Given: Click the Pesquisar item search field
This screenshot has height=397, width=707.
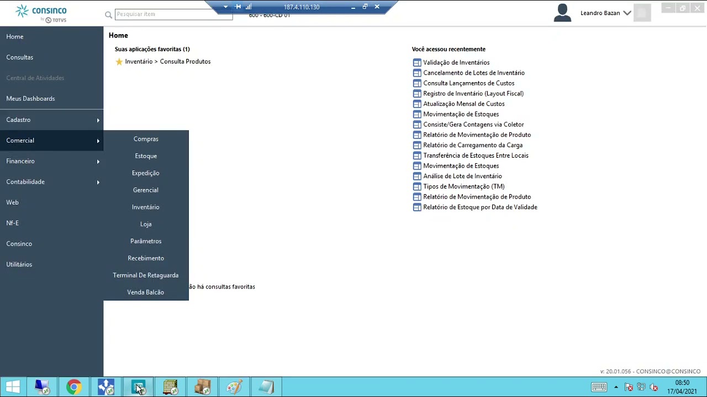Looking at the screenshot, I should pyautogui.click(x=174, y=14).
